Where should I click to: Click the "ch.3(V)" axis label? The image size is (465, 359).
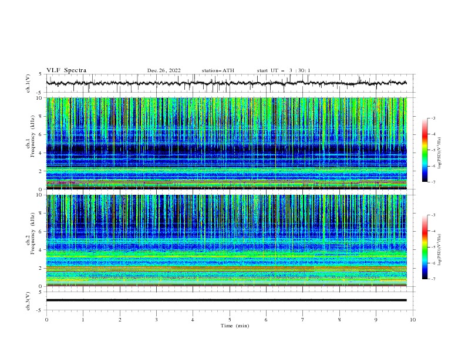point(28,301)
